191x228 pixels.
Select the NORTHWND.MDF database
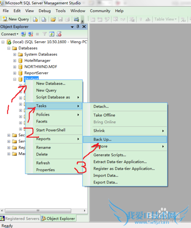point(41,67)
